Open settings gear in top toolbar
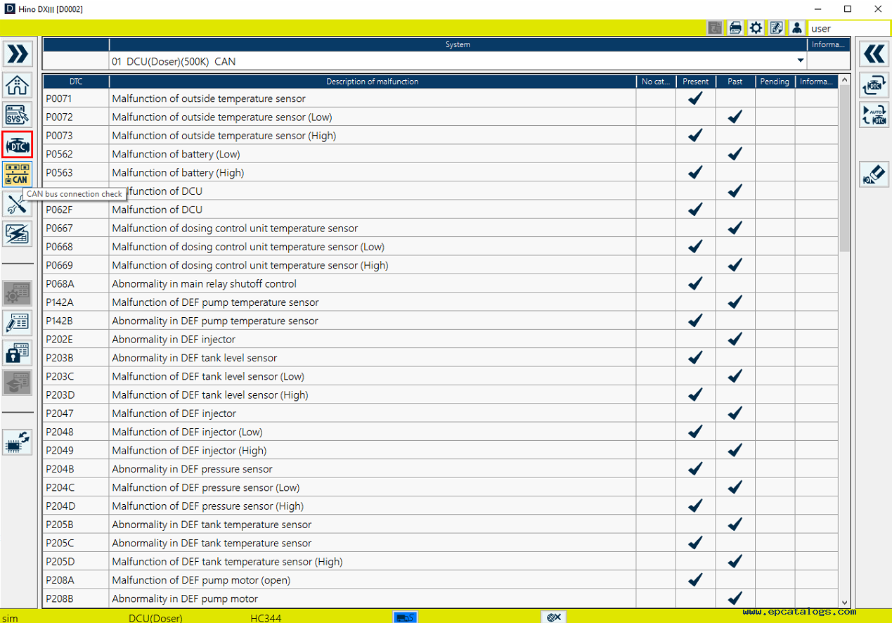Screen dimensions: 892x623 point(756,28)
